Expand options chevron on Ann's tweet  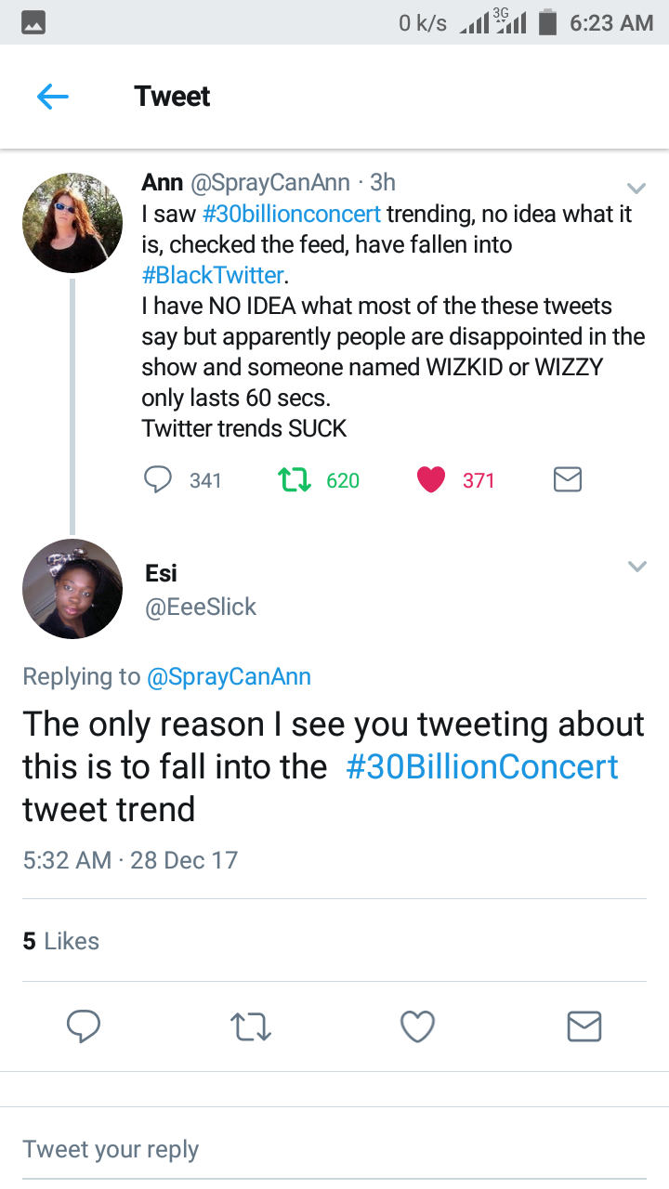coord(636,186)
